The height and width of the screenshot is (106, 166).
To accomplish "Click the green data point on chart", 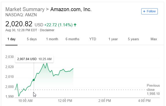I will coord(34,80).
